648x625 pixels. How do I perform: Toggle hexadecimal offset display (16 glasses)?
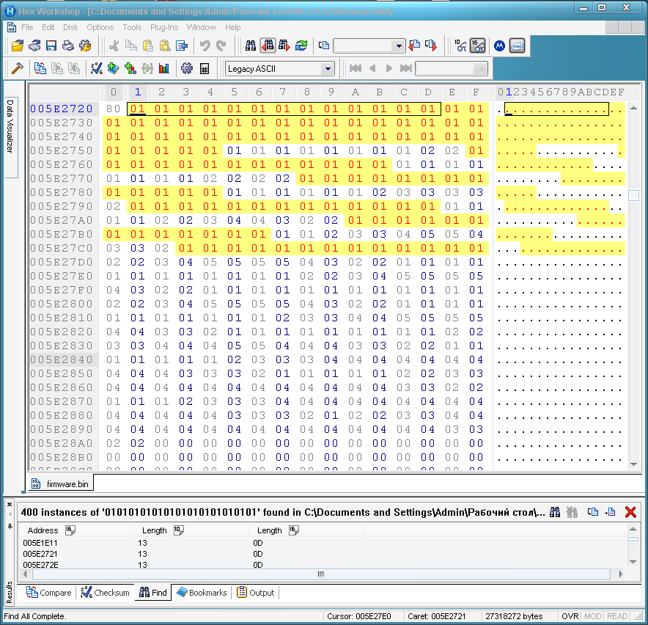pyautogui.click(x=477, y=45)
